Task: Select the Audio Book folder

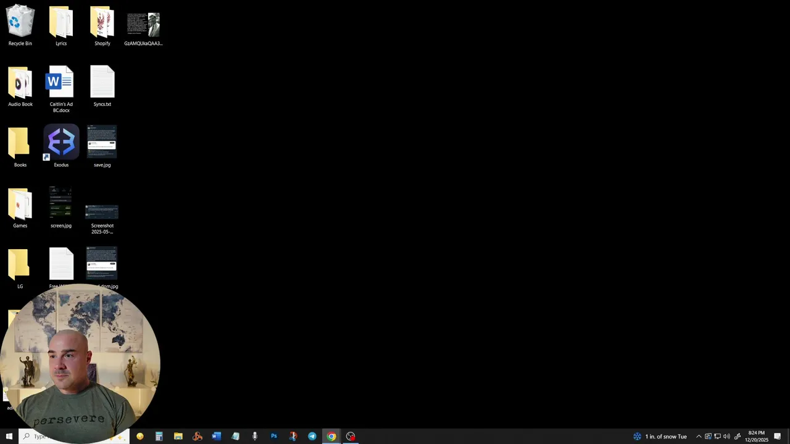Action: click(20, 86)
